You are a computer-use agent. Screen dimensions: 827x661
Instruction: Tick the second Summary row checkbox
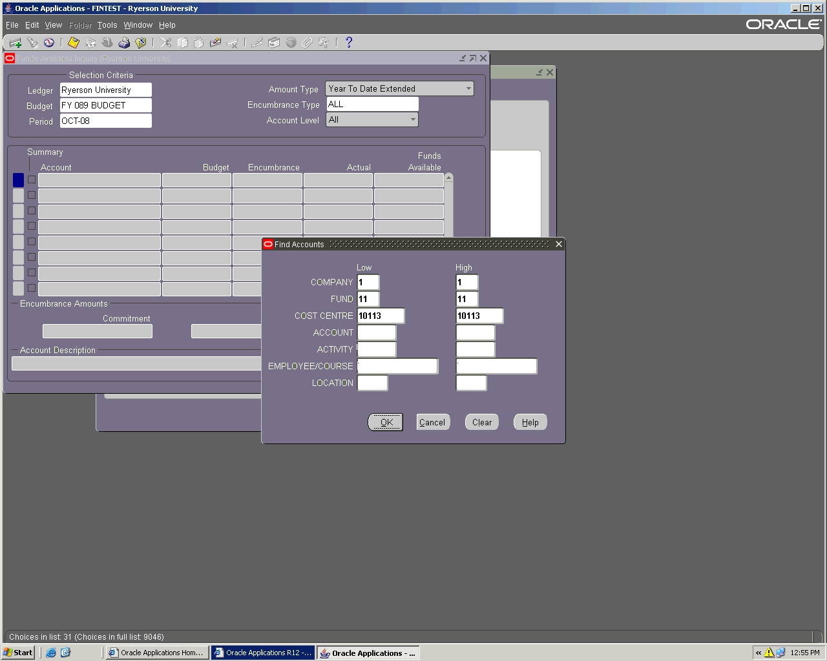tap(32, 195)
